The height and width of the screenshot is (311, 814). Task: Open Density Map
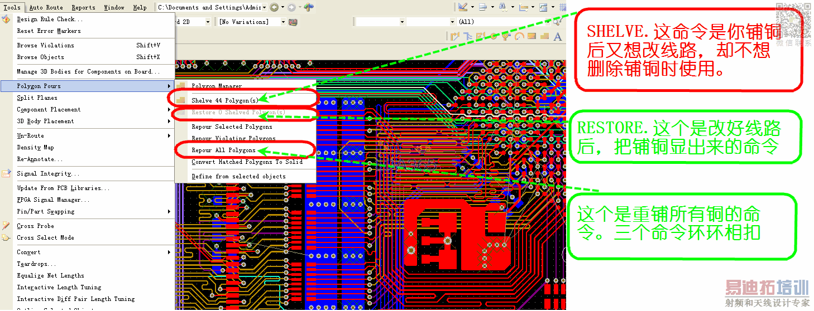point(35,148)
